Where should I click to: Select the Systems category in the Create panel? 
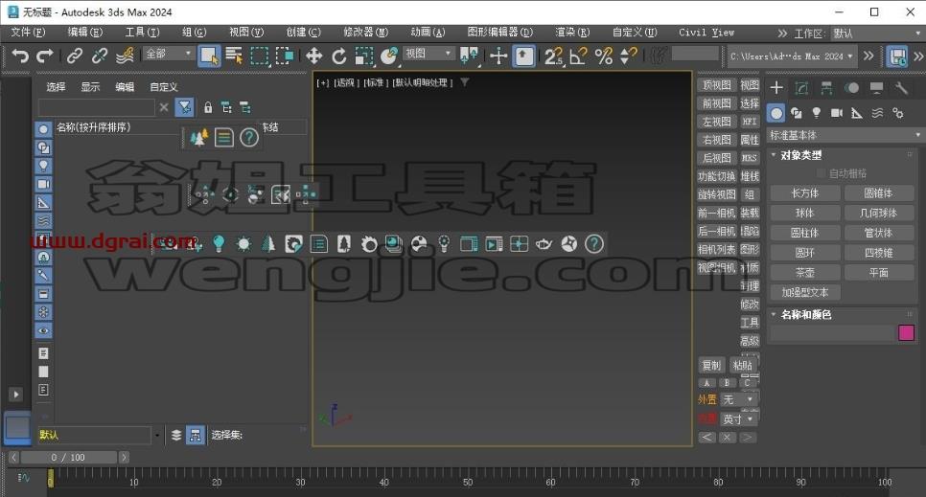click(897, 113)
